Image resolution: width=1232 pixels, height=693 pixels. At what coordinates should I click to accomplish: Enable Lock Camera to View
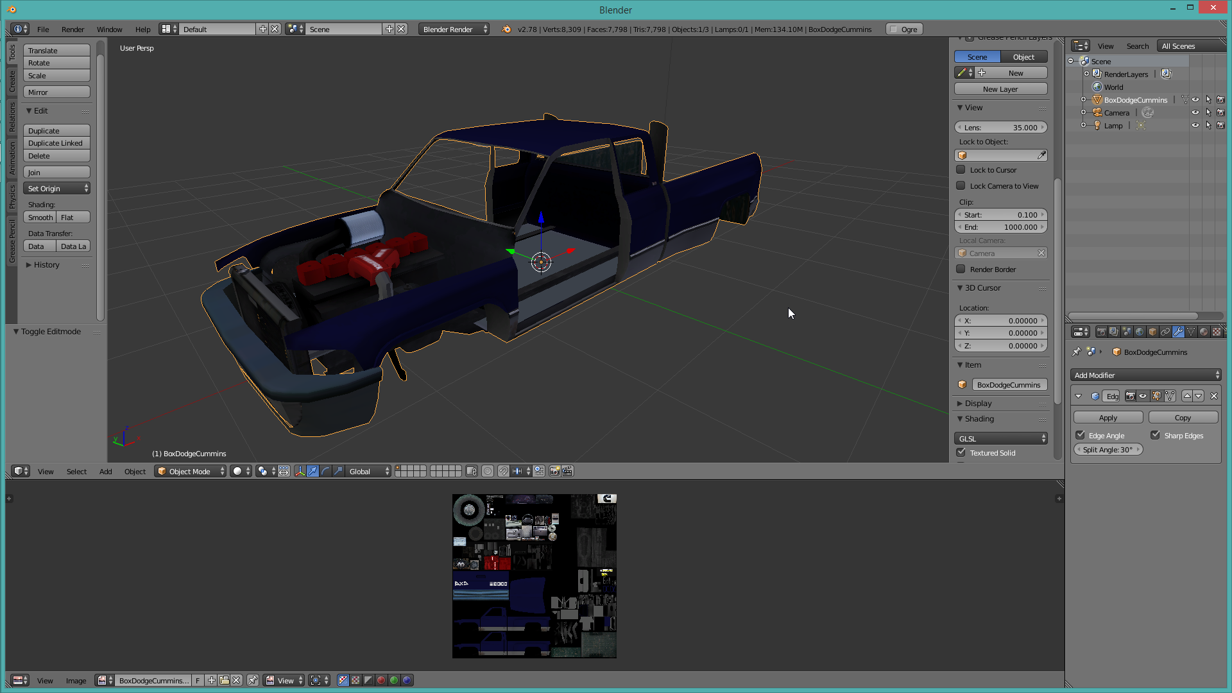[x=961, y=186]
